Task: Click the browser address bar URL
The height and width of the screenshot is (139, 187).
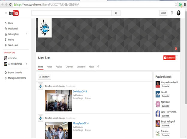Action: coord(48,5)
